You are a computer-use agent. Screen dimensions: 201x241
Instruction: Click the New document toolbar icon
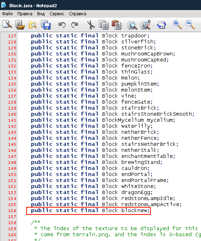click(7, 25)
